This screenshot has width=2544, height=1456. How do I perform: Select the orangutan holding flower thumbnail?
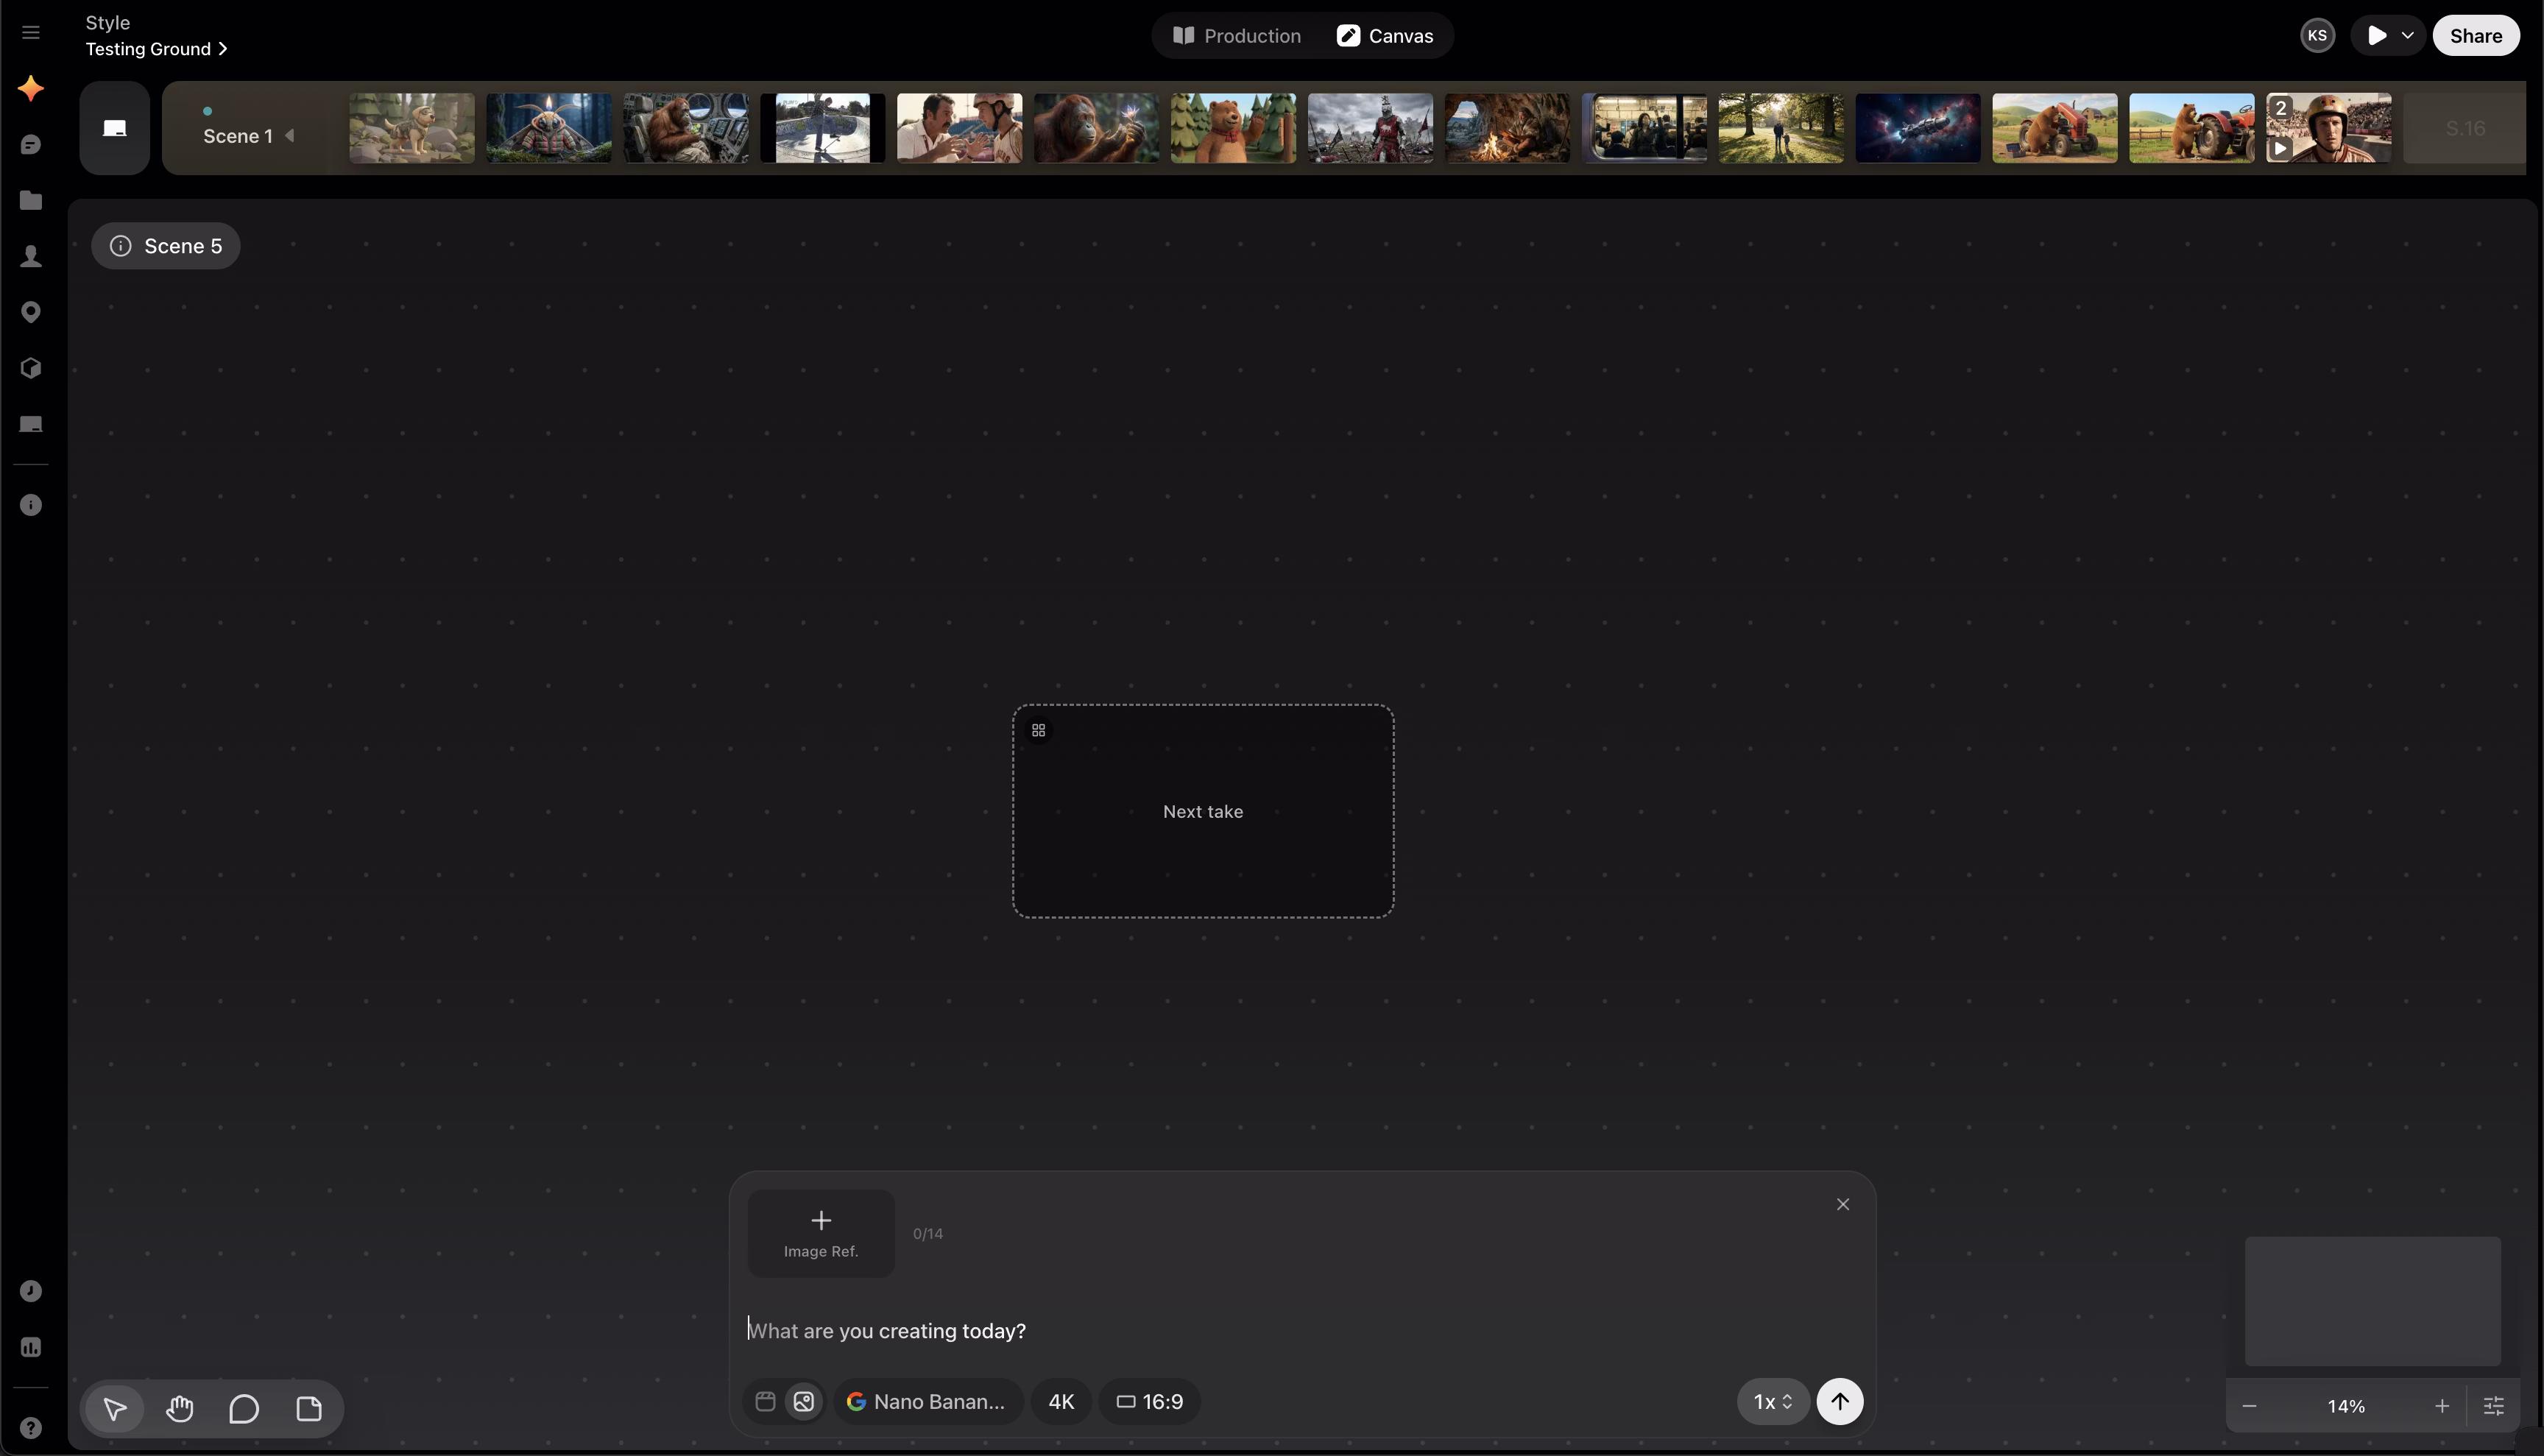tap(1097, 128)
